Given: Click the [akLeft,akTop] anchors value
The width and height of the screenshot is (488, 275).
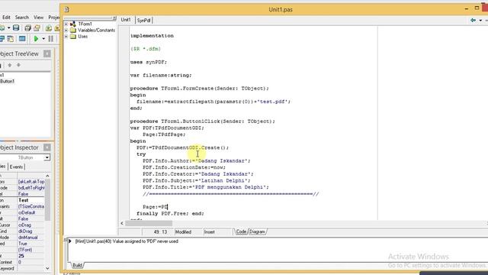Looking at the screenshot, I should [x=30, y=182].
